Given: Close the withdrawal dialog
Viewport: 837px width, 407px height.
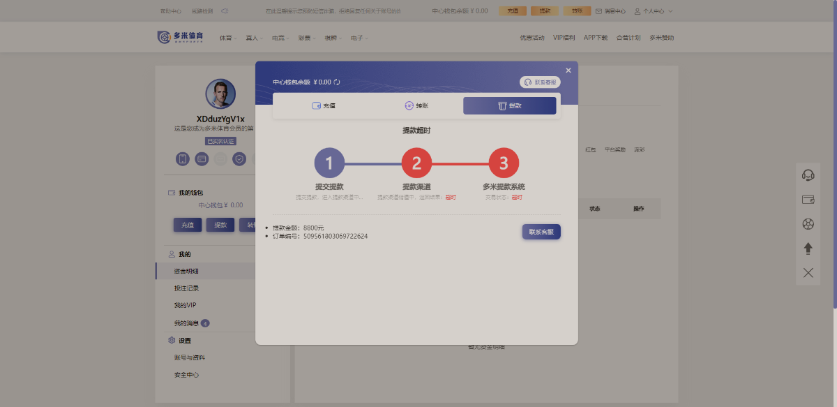Looking at the screenshot, I should pyautogui.click(x=568, y=71).
